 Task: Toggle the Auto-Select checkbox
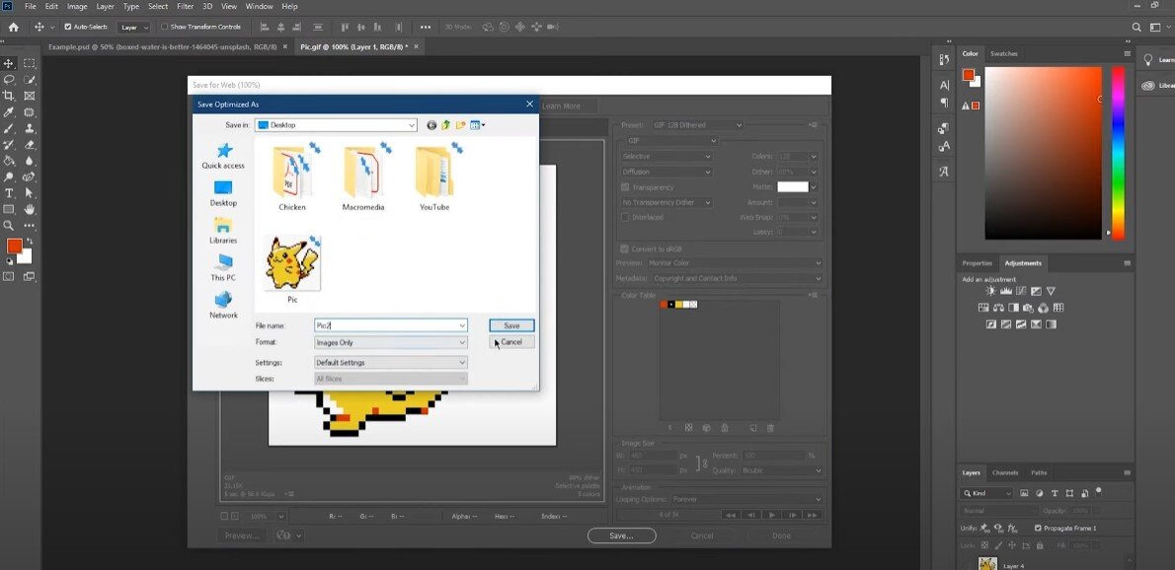68,27
